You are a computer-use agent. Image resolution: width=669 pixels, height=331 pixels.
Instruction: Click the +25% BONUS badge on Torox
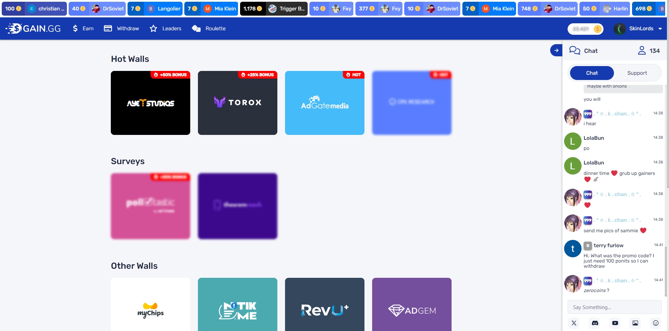tap(257, 75)
